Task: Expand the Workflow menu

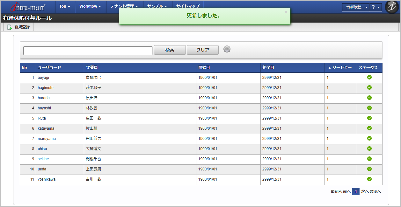Action: pos(90,6)
